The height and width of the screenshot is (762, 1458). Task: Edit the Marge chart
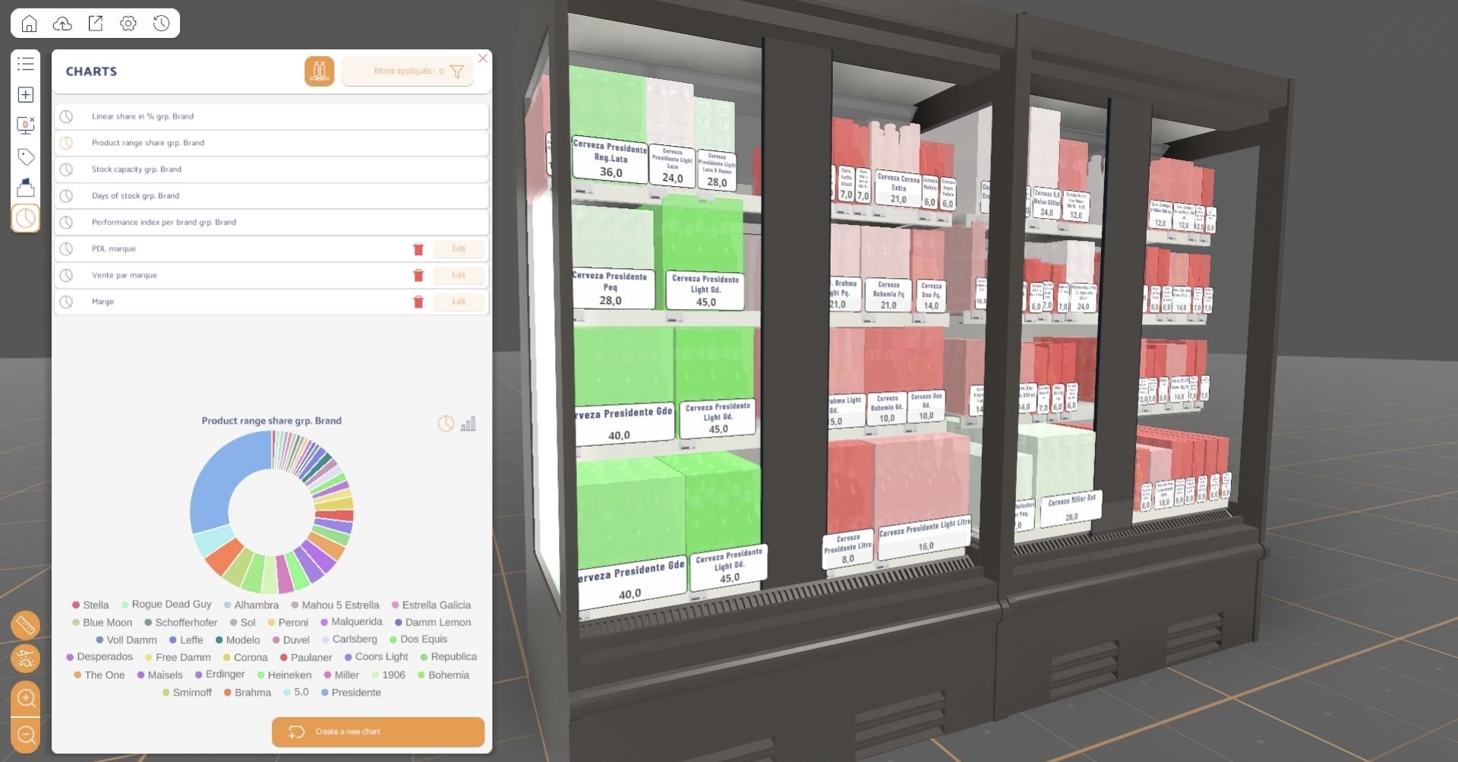click(x=459, y=302)
